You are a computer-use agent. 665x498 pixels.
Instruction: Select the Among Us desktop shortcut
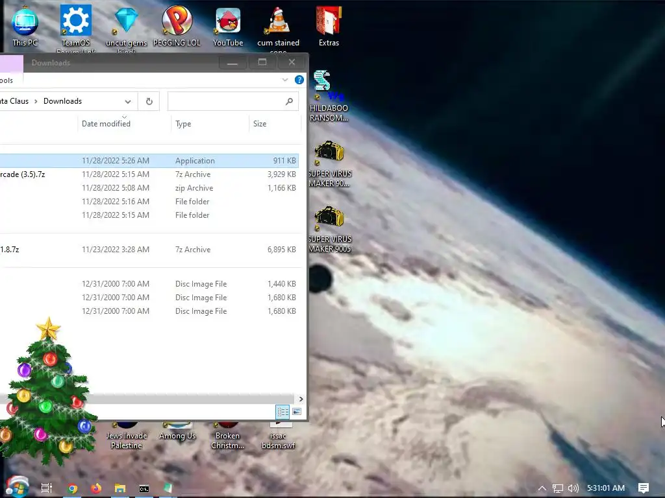(x=177, y=432)
